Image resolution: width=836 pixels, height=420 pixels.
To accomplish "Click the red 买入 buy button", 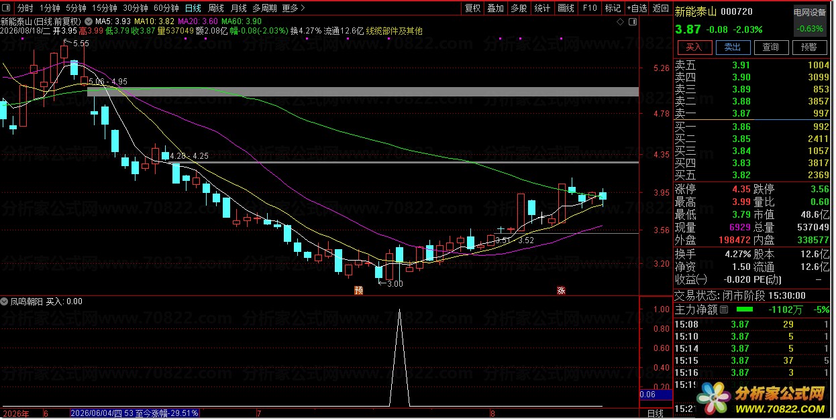I will (694, 47).
